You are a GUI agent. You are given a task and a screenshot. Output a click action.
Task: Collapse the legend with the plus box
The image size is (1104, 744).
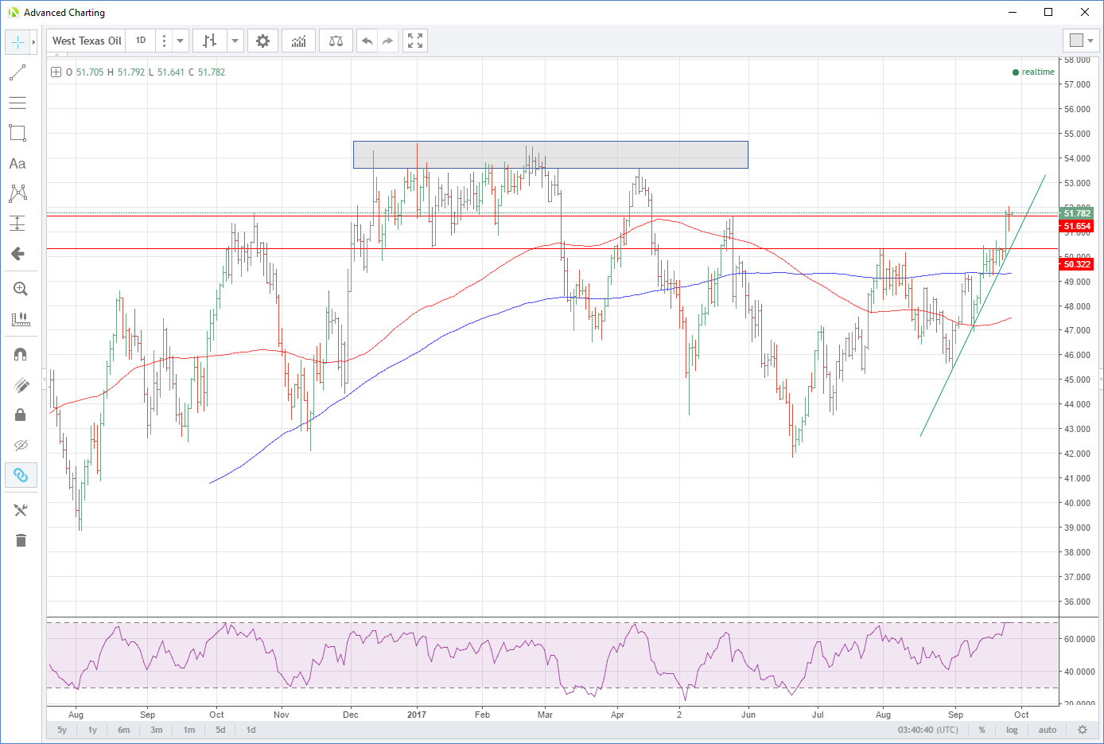pyautogui.click(x=56, y=72)
